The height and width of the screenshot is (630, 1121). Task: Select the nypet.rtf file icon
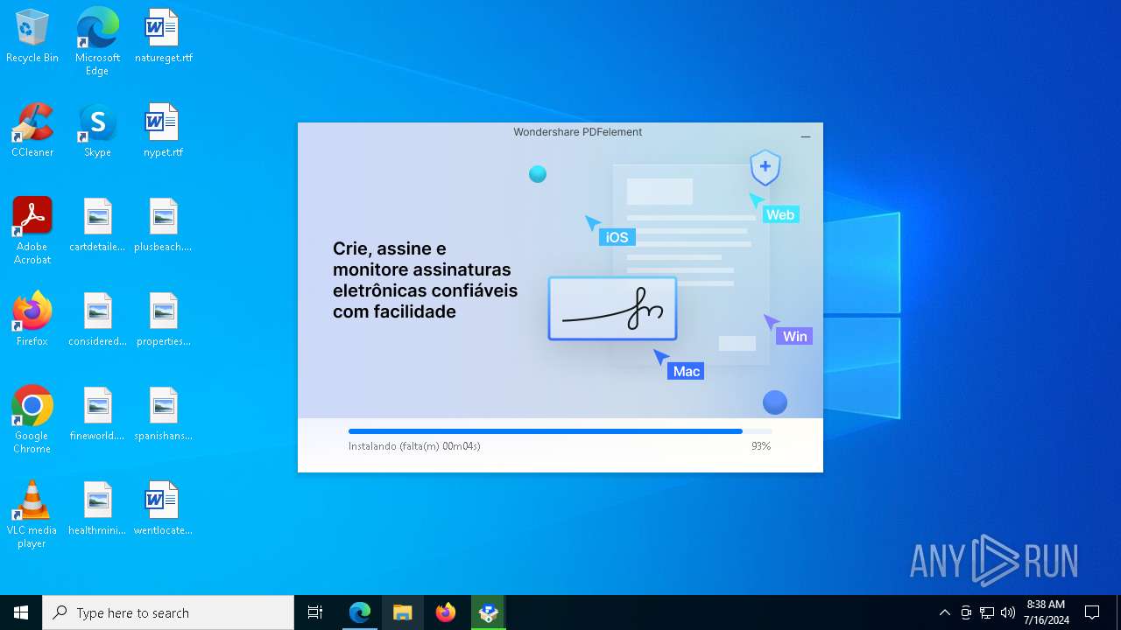point(163,130)
